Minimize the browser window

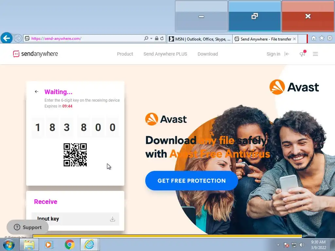pos(201,16)
